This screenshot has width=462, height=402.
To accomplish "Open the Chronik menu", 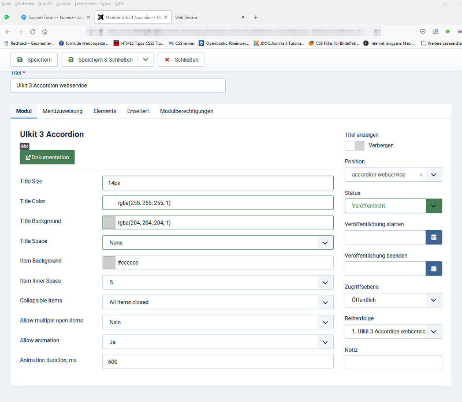I will point(64,3).
